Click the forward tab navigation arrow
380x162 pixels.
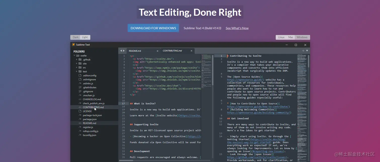[x=124, y=51]
